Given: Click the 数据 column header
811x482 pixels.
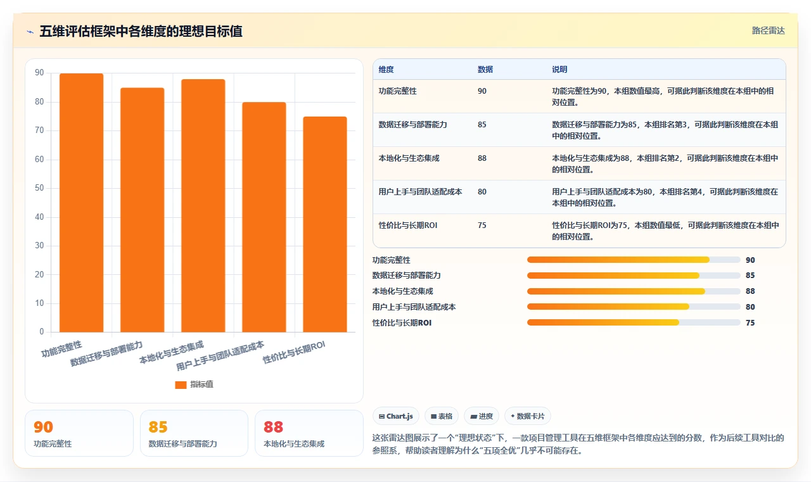Looking at the screenshot, I should pos(485,70).
